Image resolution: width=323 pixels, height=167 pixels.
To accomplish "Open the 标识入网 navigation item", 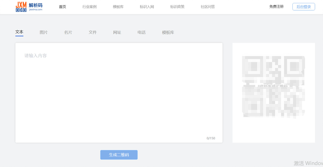I will point(147,7).
